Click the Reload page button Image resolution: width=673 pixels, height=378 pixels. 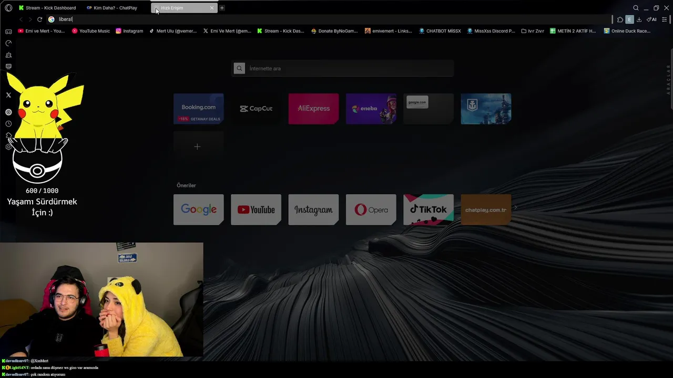(x=39, y=19)
